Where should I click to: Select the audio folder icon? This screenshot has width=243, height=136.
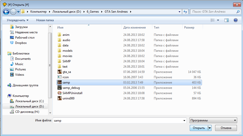59,40
